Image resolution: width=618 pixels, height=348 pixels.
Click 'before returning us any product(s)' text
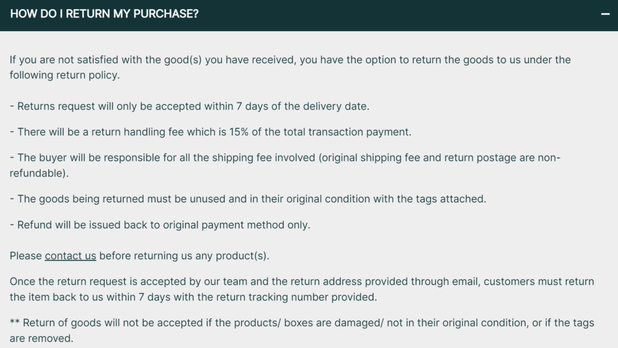tap(184, 256)
